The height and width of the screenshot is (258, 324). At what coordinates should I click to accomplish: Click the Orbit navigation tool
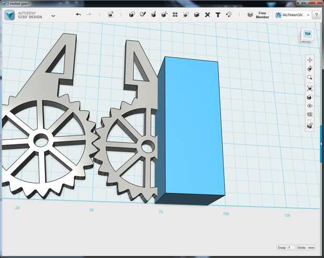tap(310, 69)
